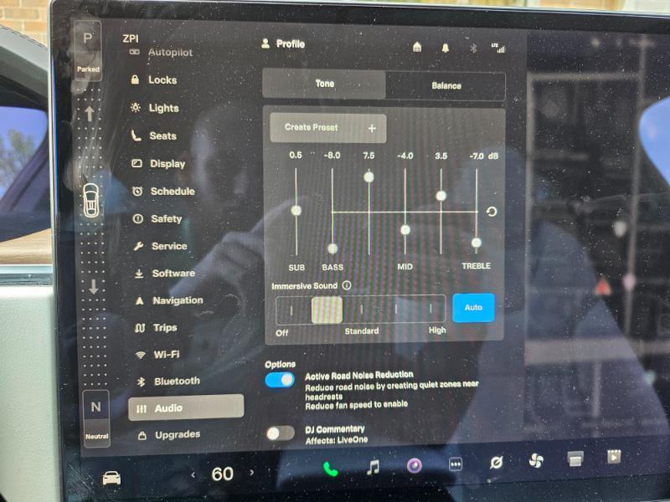The image size is (670, 502).
Task: Open the three-dot app launcher
Action: pos(456,465)
